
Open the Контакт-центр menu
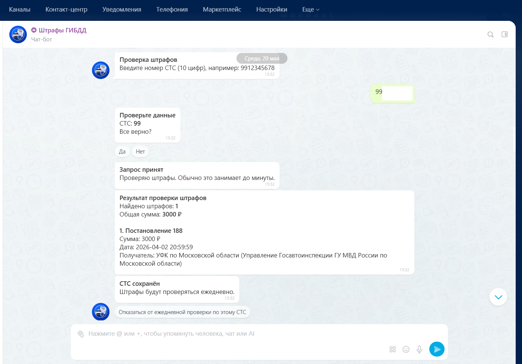point(66,9)
